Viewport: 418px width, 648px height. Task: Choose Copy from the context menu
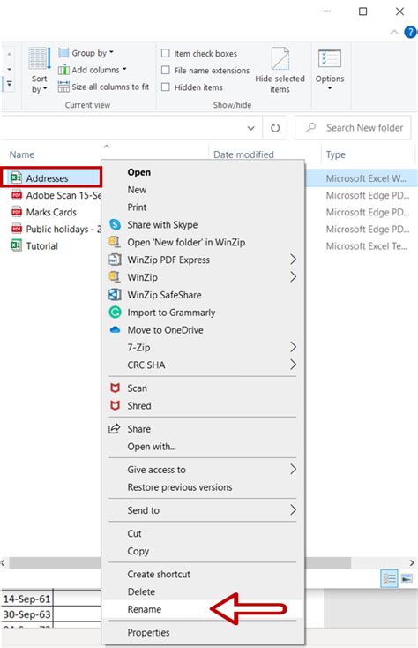(x=138, y=551)
